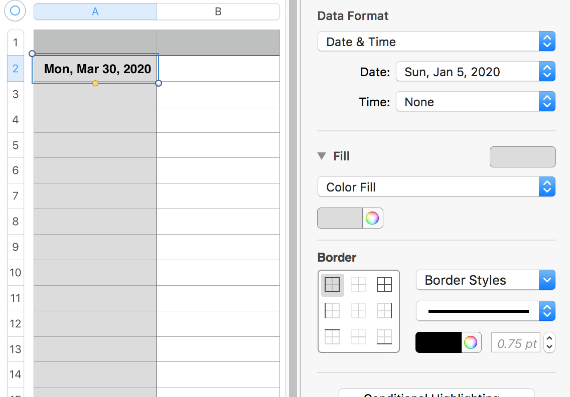
Task: Open the Color Fill type dropdown
Action: [436, 187]
